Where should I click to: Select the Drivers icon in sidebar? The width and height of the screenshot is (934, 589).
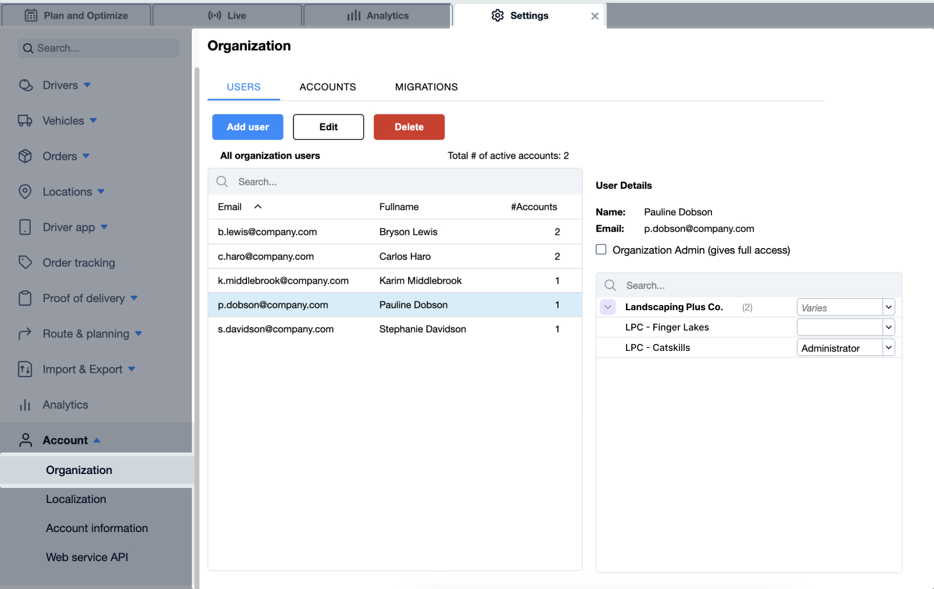pos(26,85)
